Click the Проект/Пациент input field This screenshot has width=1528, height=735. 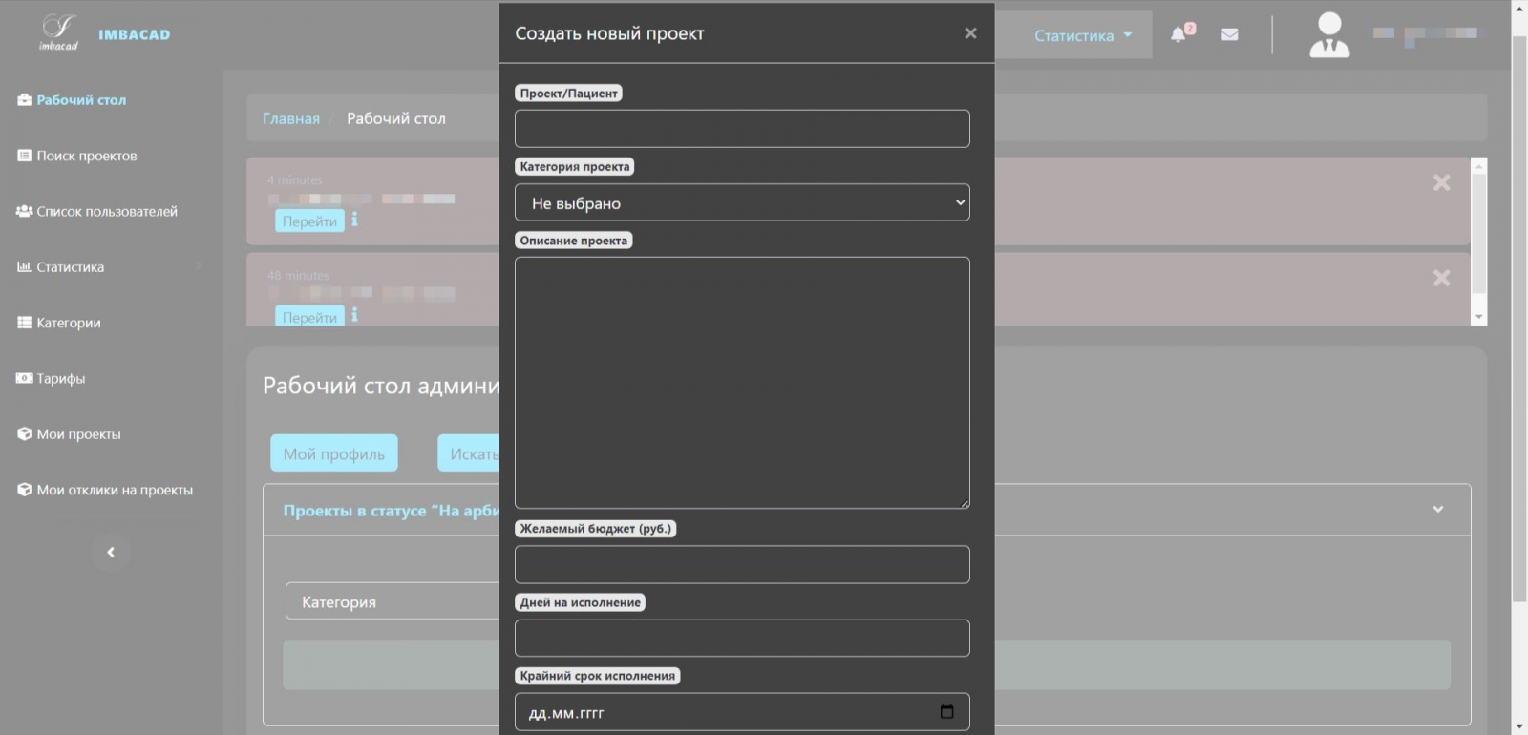coord(742,129)
